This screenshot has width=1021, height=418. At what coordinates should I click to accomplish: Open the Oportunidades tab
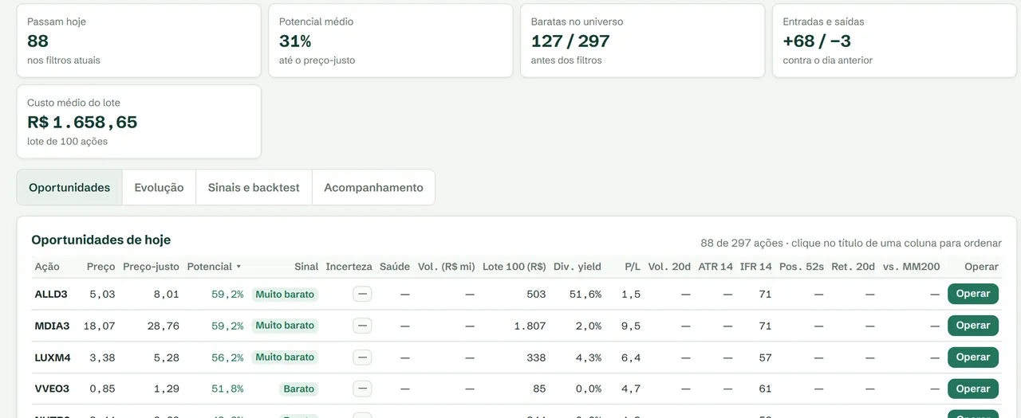69,187
